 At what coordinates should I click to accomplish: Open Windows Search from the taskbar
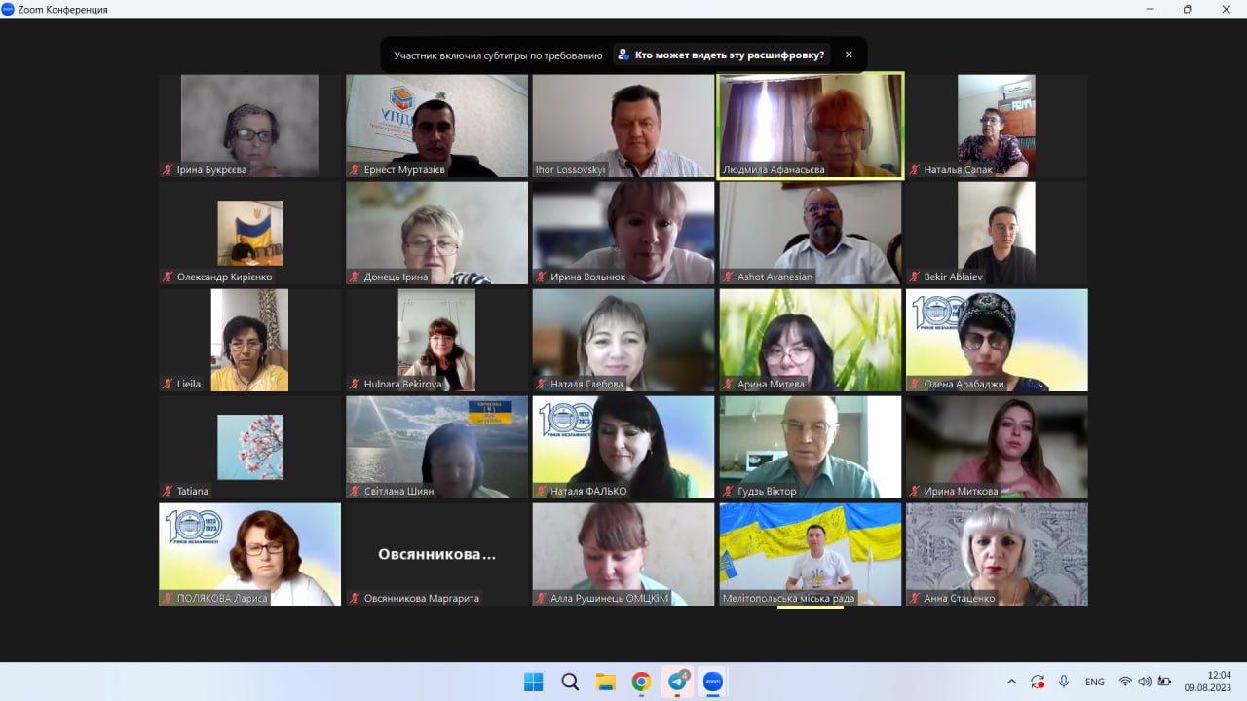click(x=570, y=682)
